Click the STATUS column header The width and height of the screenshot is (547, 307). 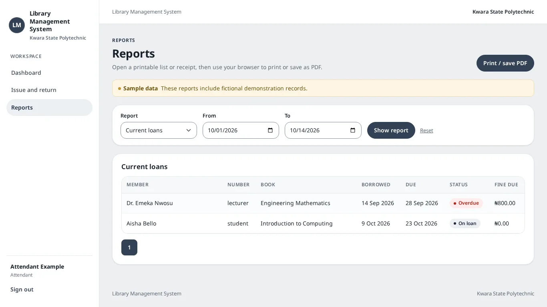tap(459, 185)
